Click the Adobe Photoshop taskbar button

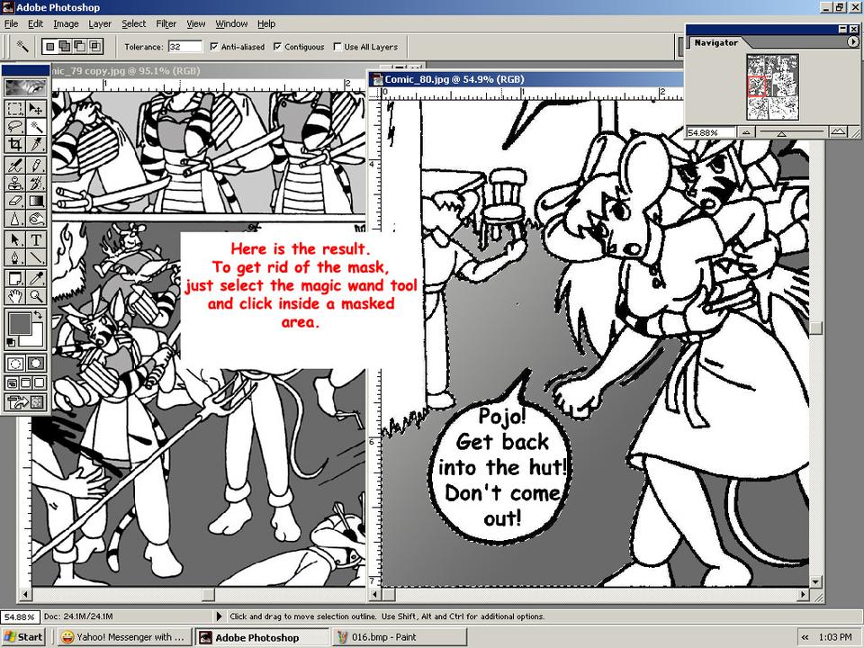click(x=262, y=637)
